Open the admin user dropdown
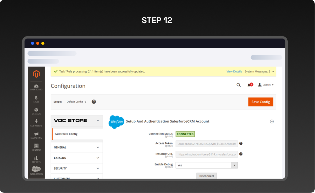This screenshot has width=315, height=193. 266,85
